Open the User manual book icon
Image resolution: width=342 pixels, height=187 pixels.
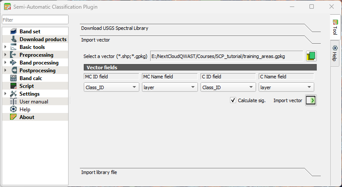click(13, 102)
